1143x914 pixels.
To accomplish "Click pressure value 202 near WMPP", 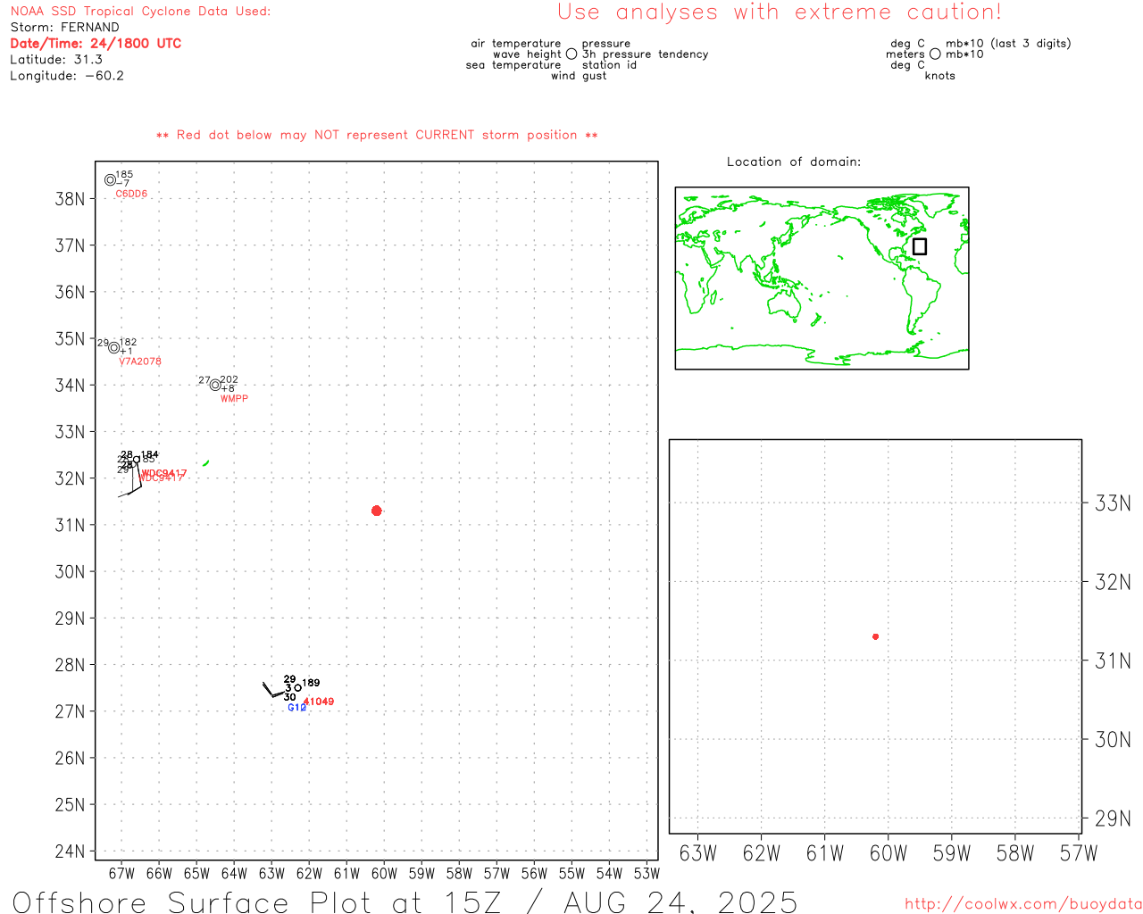I will (229, 379).
